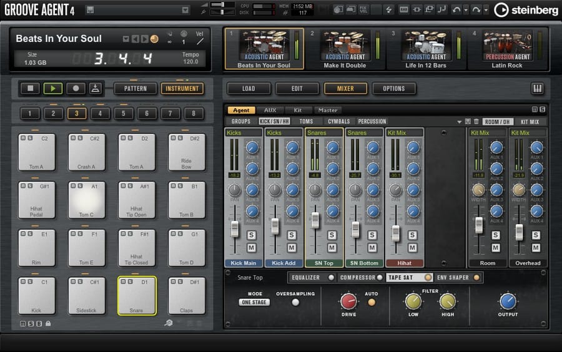
Task: Select pad group 5
Action: [x=123, y=114]
